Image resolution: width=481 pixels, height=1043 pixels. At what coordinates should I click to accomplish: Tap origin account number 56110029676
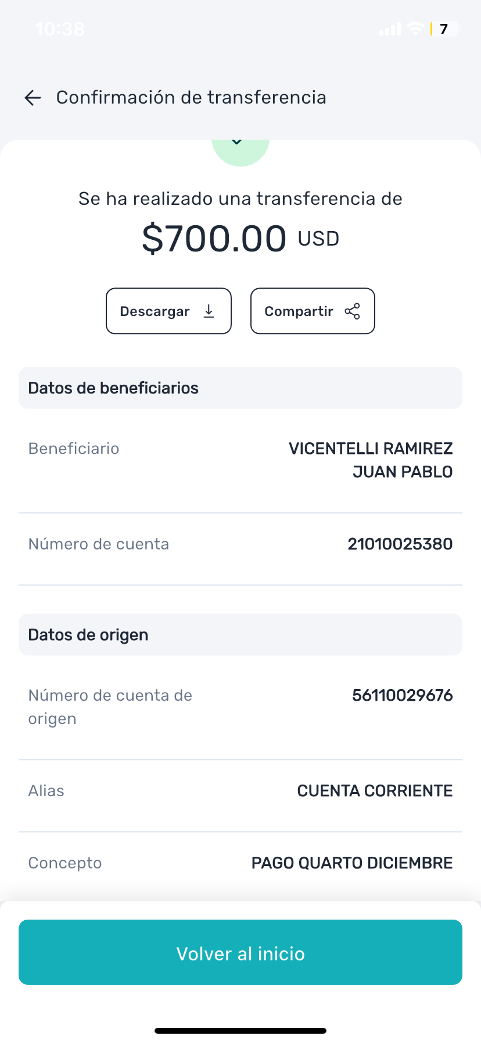[402, 695]
